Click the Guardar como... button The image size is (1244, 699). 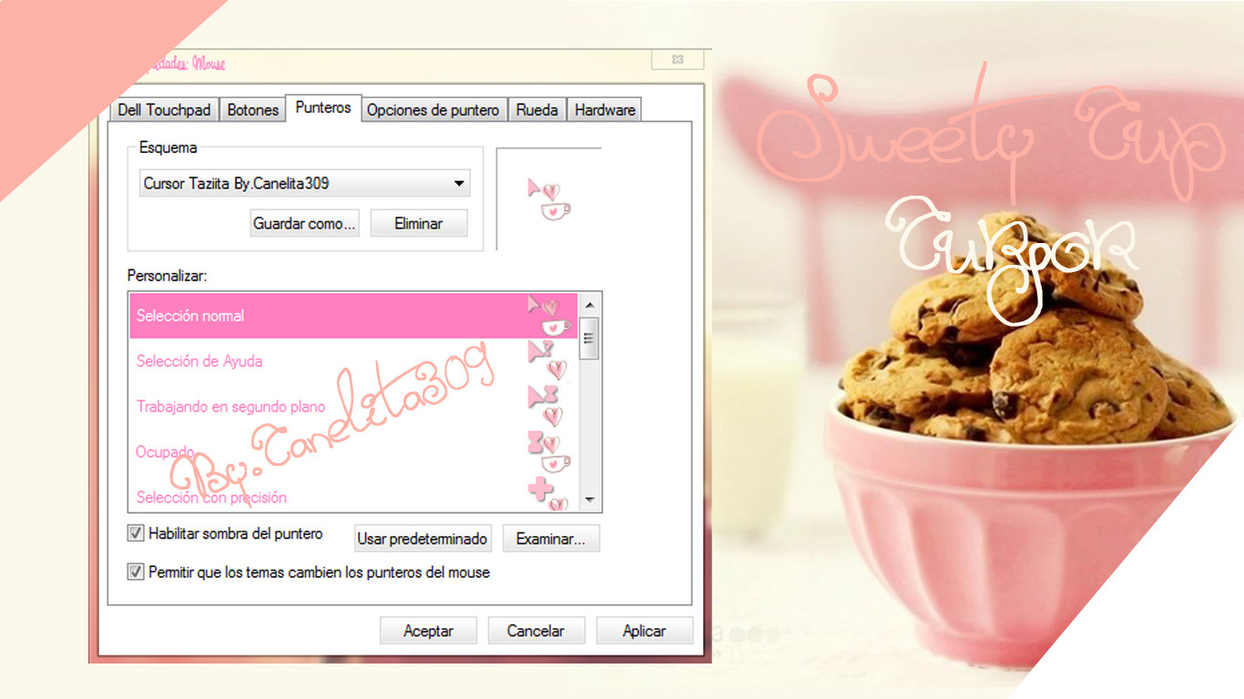pyautogui.click(x=304, y=223)
